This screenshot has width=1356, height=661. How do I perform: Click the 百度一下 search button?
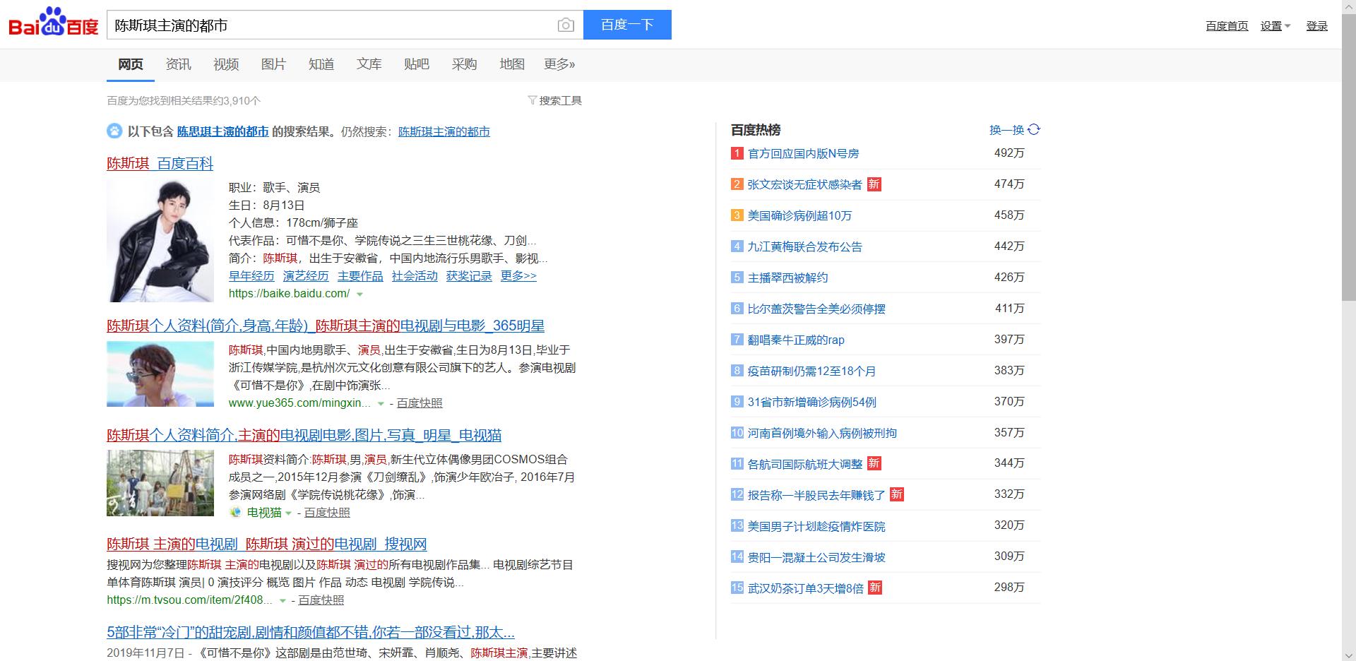[627, 24]
